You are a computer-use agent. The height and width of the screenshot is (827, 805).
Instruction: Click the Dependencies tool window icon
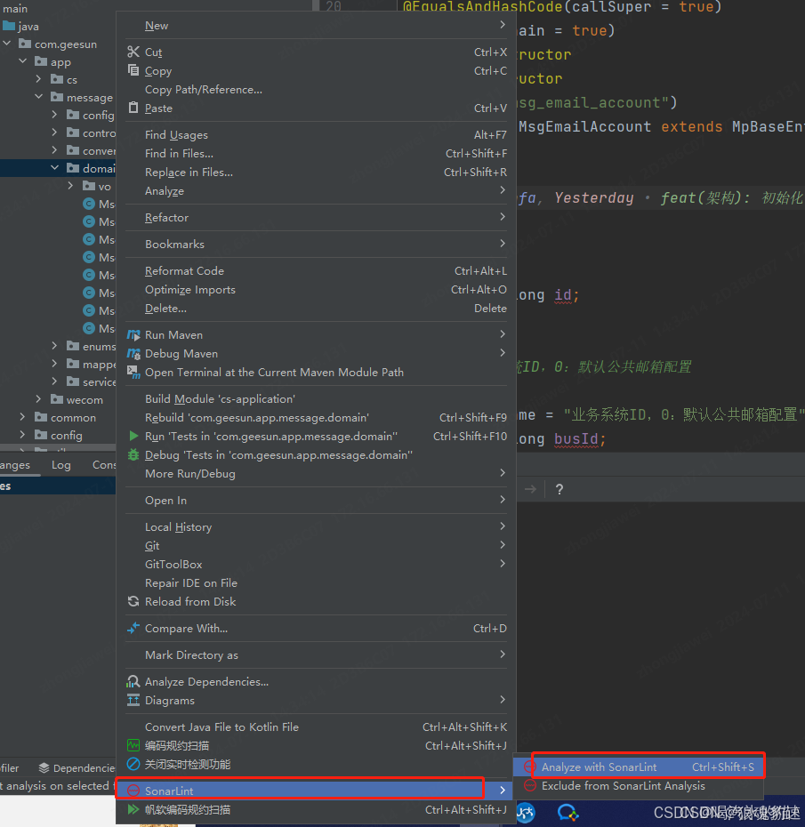(x=44, y=767)
